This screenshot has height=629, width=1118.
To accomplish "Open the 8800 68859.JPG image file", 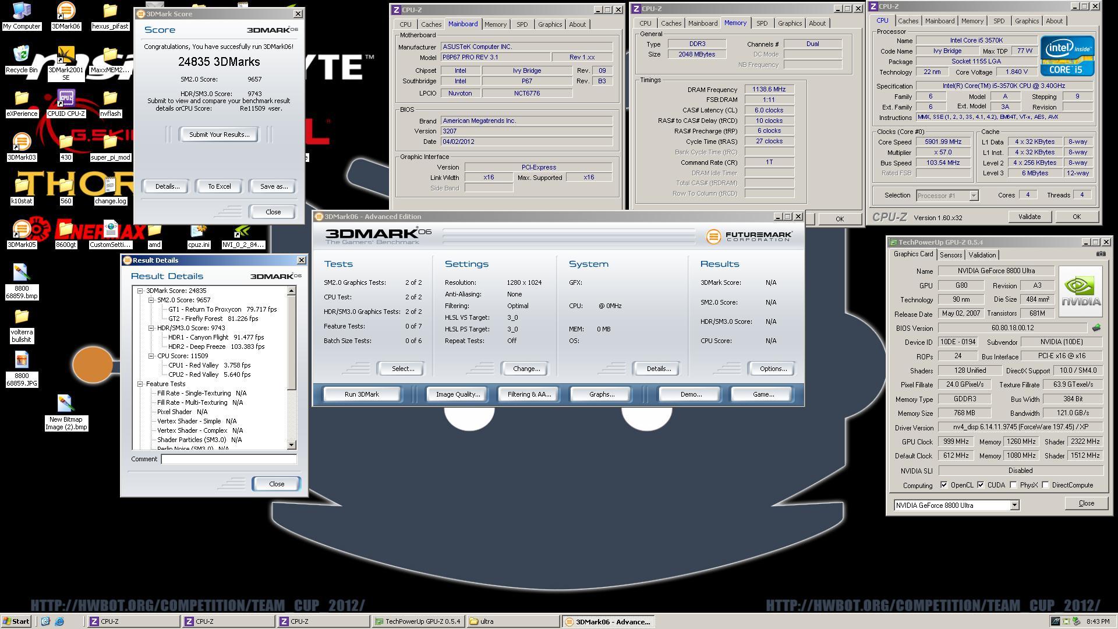I will point(22,369).
